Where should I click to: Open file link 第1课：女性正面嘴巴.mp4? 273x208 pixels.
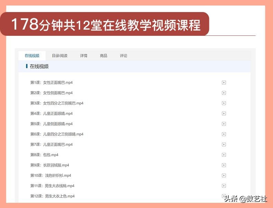tap(51, 83)
